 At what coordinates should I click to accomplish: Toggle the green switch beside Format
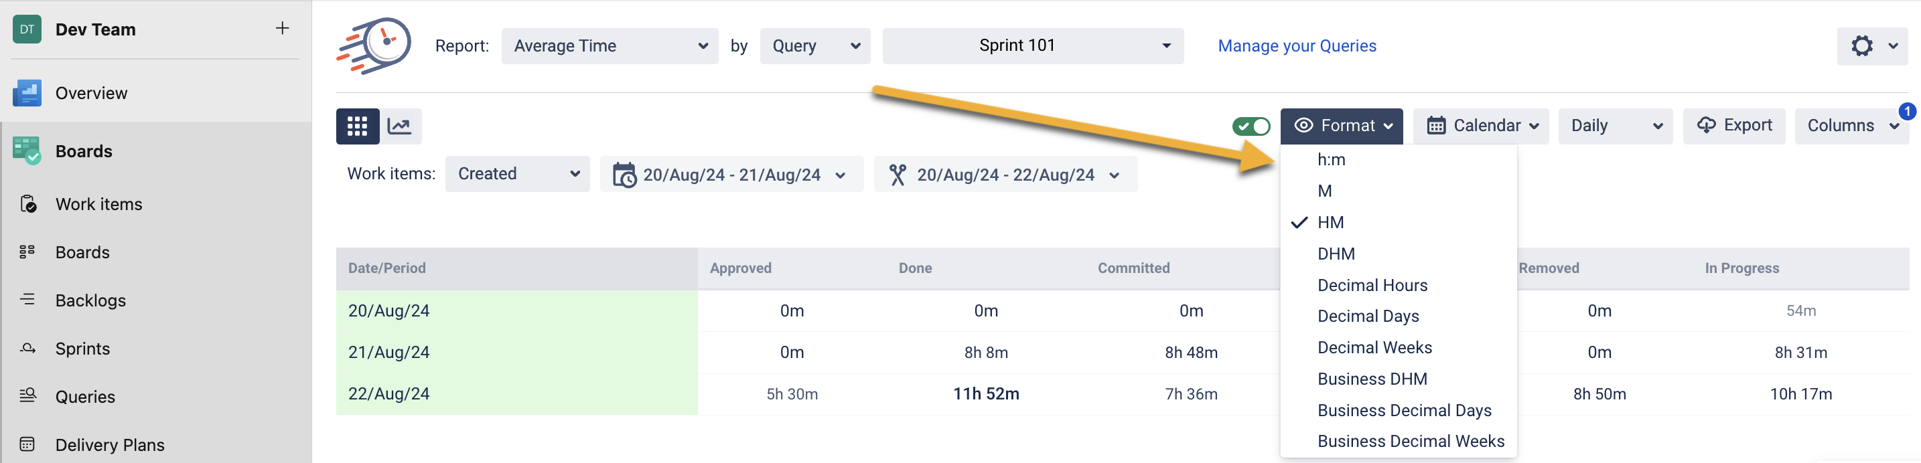1251,126
